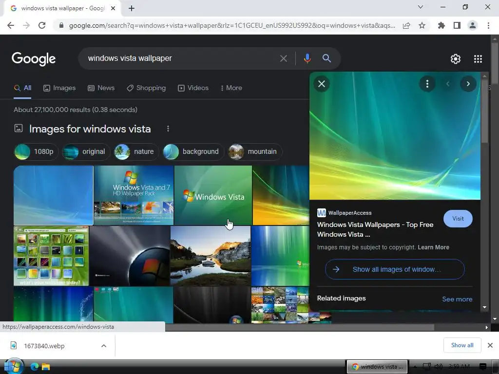This screenshot has height=374, width=499.
Task: Submit search with magnifier icon
Action: coord(327,58)
